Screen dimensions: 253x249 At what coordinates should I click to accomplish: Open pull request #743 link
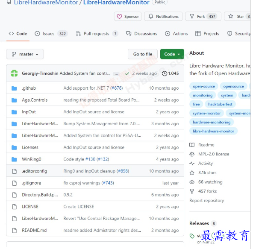[x=108, y=183]
